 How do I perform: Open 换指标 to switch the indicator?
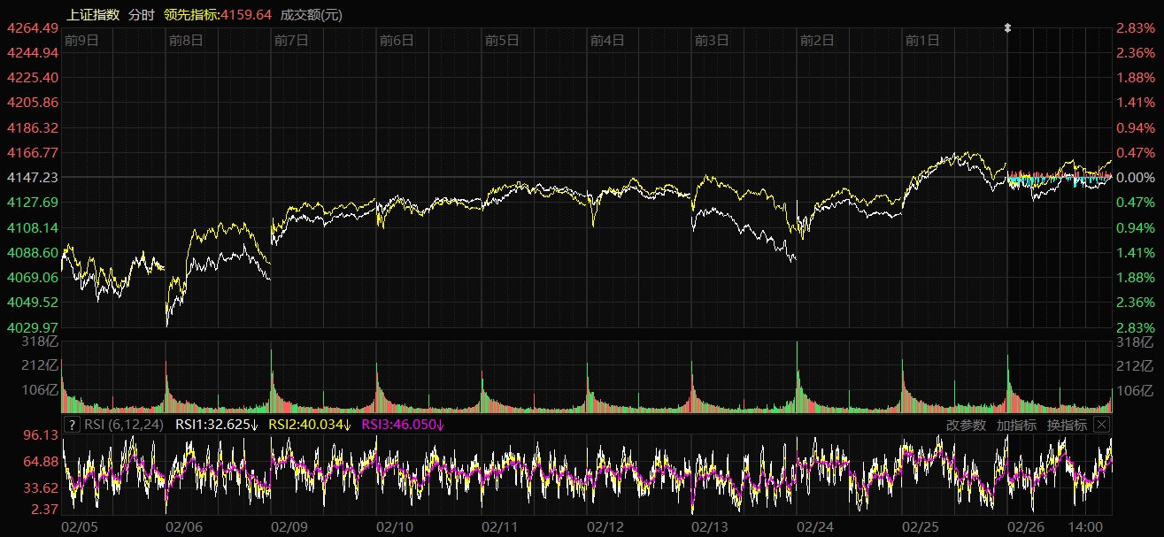(1067, 425)
